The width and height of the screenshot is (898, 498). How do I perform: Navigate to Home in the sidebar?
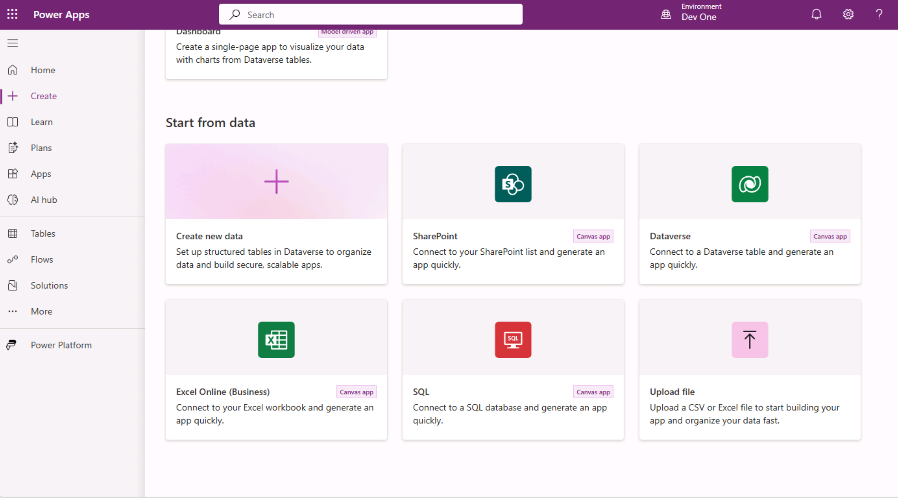43,70
